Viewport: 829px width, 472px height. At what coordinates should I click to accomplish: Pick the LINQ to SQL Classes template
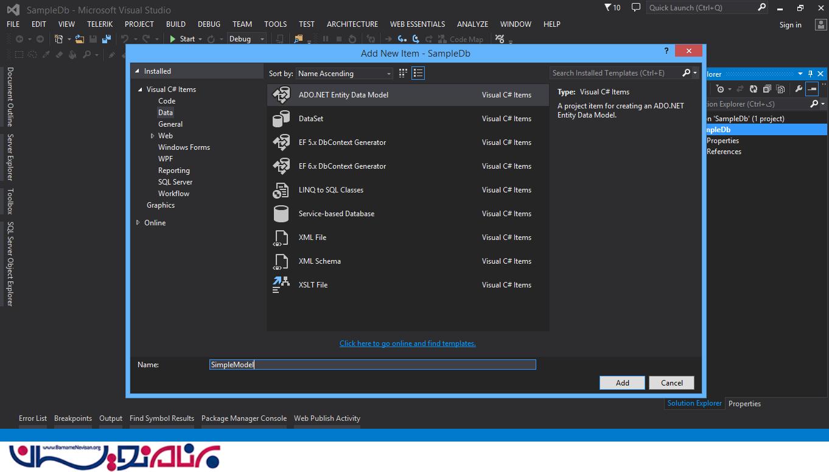tap(331, 190)
